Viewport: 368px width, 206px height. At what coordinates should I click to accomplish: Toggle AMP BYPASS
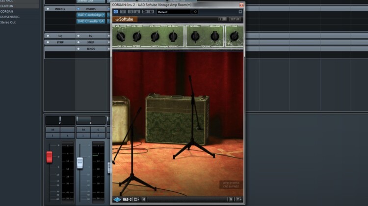[x=231, y=183]
